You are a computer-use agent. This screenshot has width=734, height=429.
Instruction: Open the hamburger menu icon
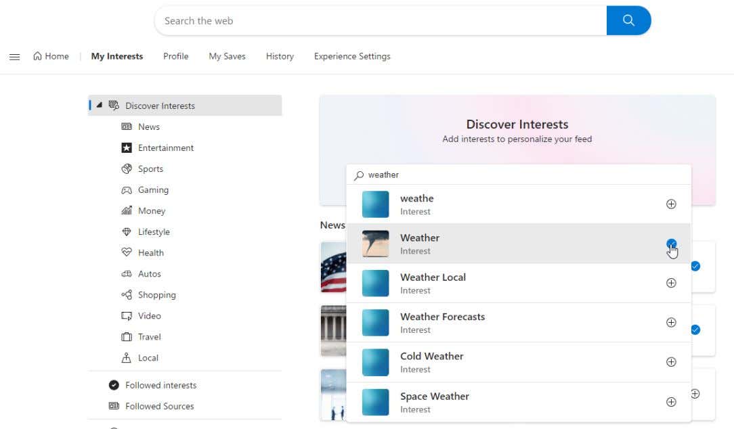click(x=14, y=57)
